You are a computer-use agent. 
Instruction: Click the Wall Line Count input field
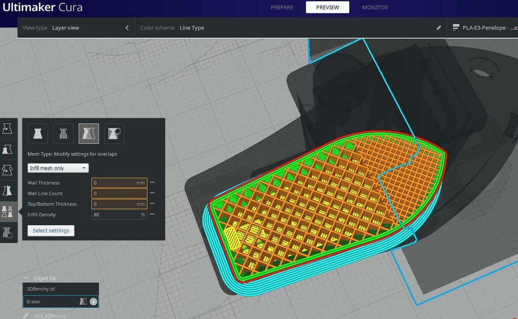119,194
